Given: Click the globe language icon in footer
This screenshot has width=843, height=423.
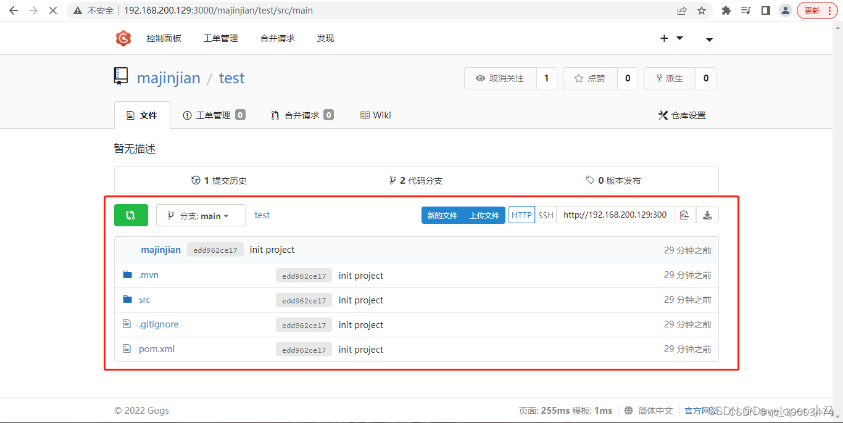Looking at the screenshot, I should tap(628, 411).
